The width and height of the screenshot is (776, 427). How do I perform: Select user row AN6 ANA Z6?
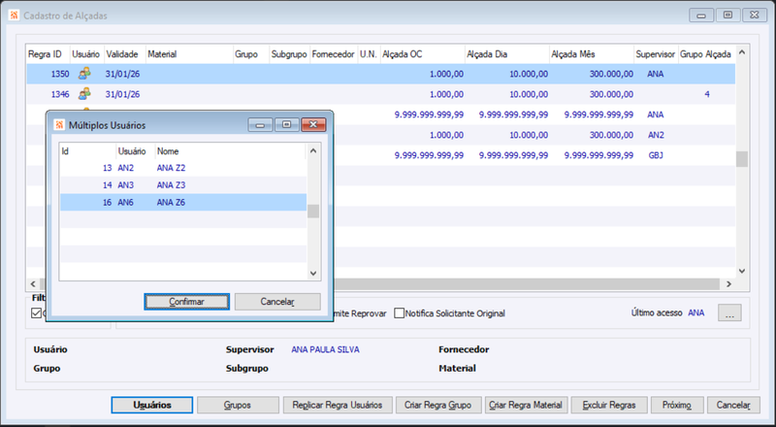pos(183,202)
